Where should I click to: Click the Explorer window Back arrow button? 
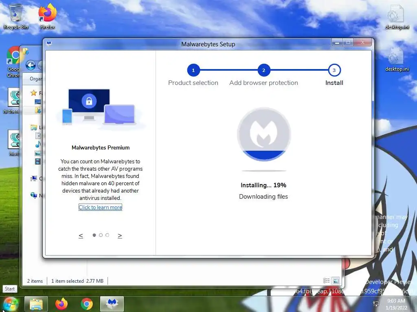point(31,65)
